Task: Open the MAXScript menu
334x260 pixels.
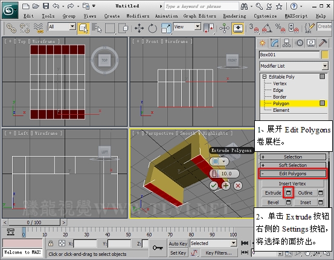Action: tap(296, 16)
